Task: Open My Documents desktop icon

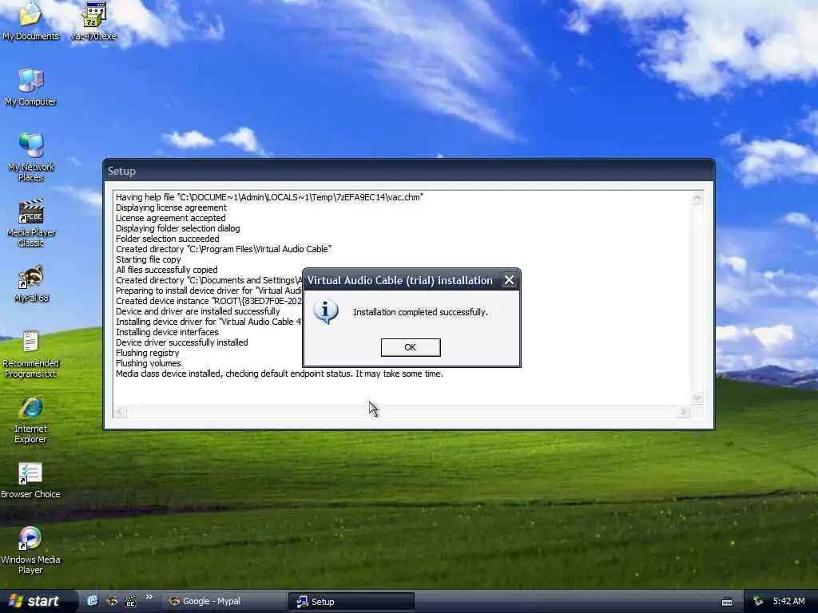Action: click(31, 21)
